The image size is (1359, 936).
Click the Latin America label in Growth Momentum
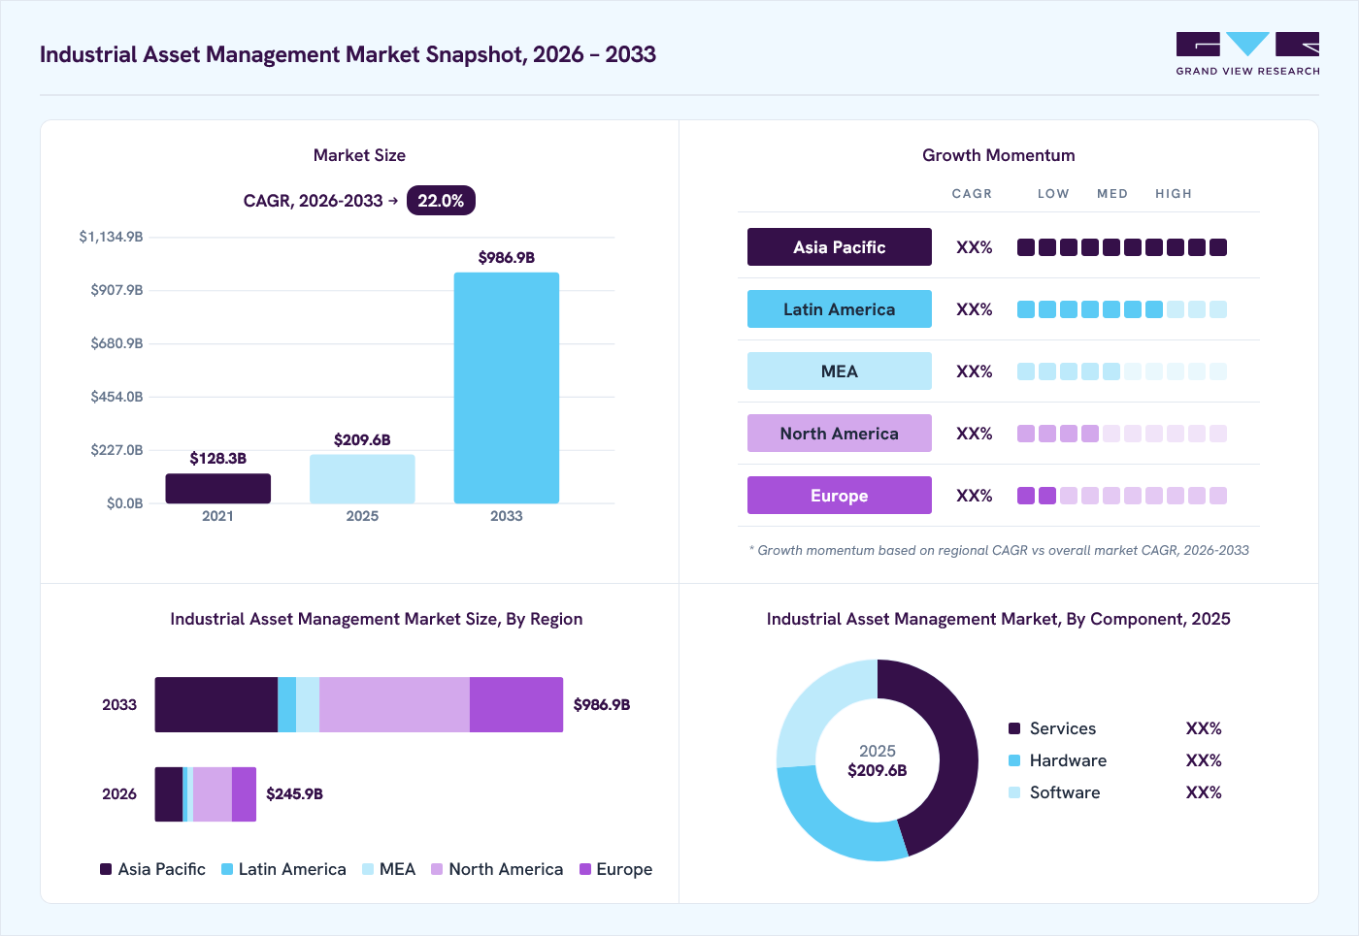[840, 309]
